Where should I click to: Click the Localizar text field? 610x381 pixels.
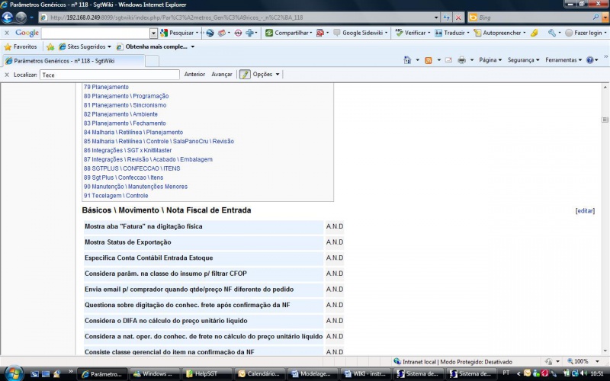coord(109,75)
